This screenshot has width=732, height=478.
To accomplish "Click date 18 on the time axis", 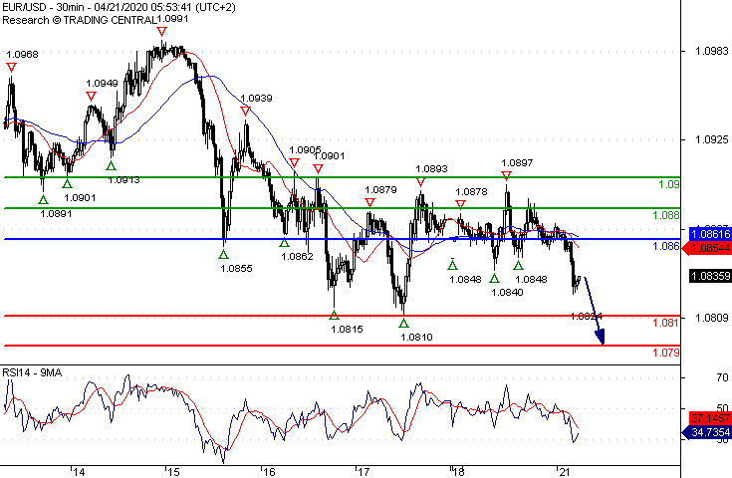I will click(459, 472).
